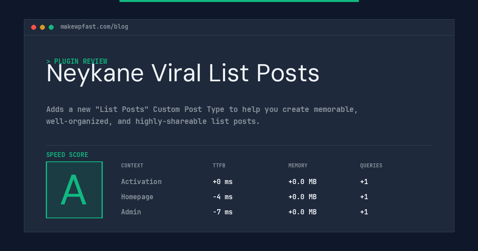This screenshot has width=478, height=251.
Task: Click the TTFB column header
Action: pyautogui.click(x=219, y=166)
